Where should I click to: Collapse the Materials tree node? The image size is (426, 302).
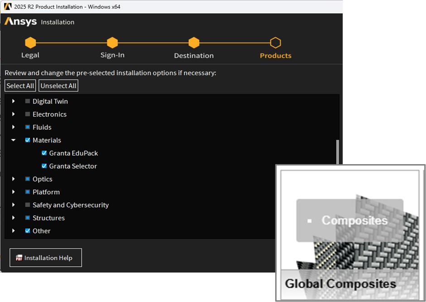point(14,140)
